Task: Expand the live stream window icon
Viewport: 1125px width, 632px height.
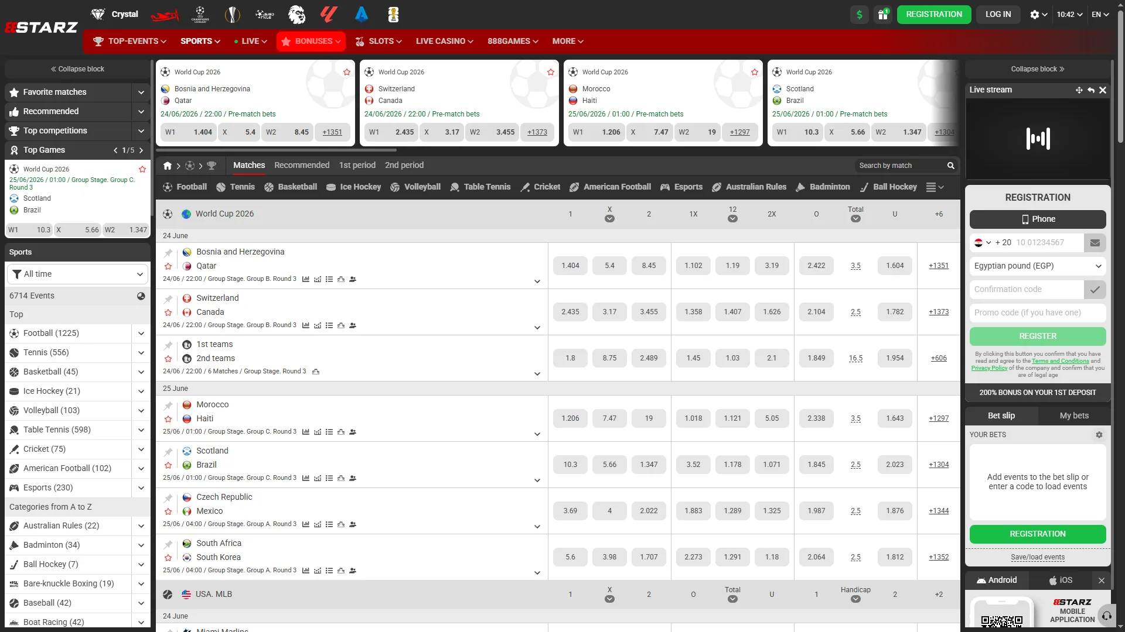Action: point(1079,90)
